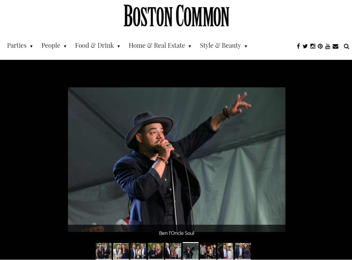
Task: Open the Pinterest icon
Action: point(320,46)
